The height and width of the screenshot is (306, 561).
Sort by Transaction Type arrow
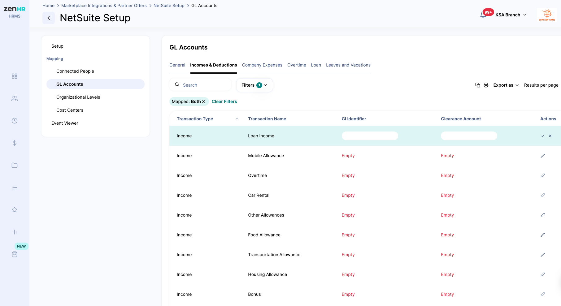(x=237, y=119)
